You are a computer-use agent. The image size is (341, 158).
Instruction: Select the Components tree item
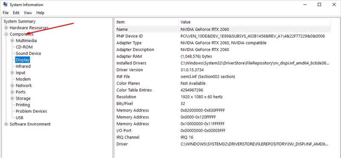click(x=22, y=34)
